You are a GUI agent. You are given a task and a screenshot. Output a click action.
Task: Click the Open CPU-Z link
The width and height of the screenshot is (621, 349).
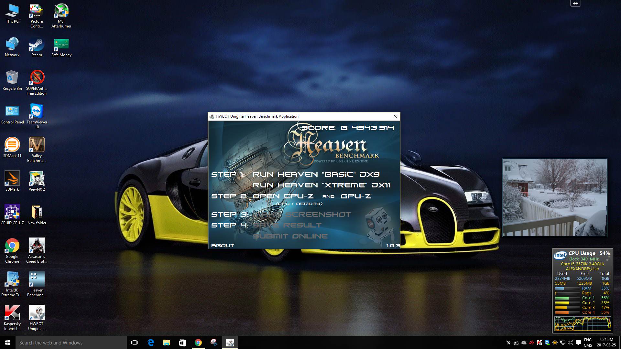point(283,196)
